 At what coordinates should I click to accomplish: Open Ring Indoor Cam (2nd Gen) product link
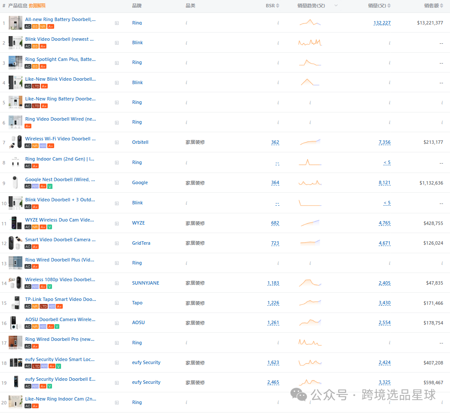tap(60, 159)
